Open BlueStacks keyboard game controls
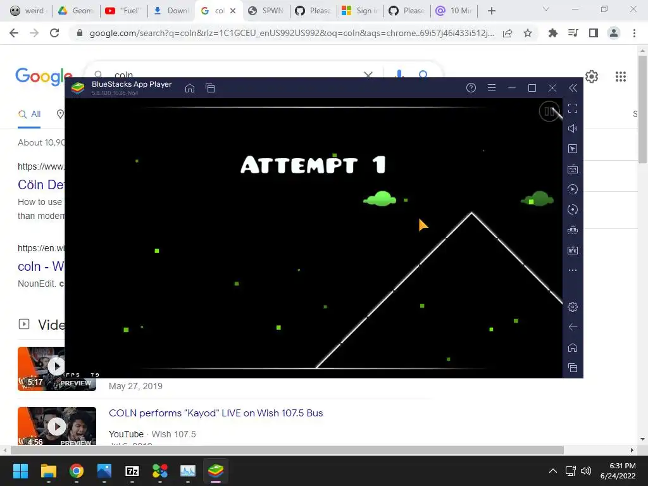This screenshot has height=486, width=648. [572, 169]
